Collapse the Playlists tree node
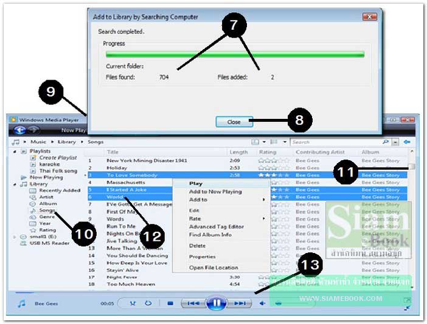Screen dimensions: 427x324 click(15, 151)
